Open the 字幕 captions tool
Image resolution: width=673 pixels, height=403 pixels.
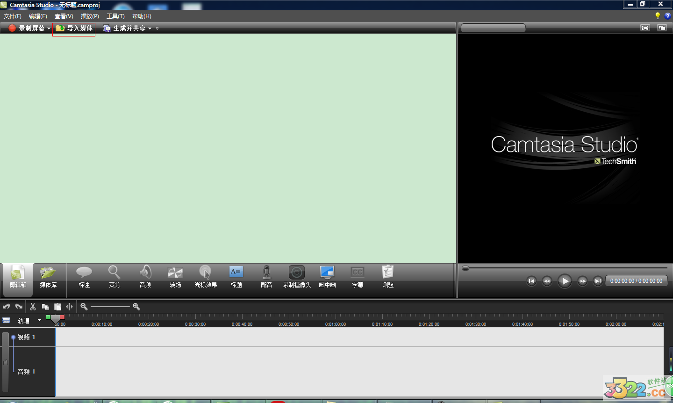click(358, 277)
